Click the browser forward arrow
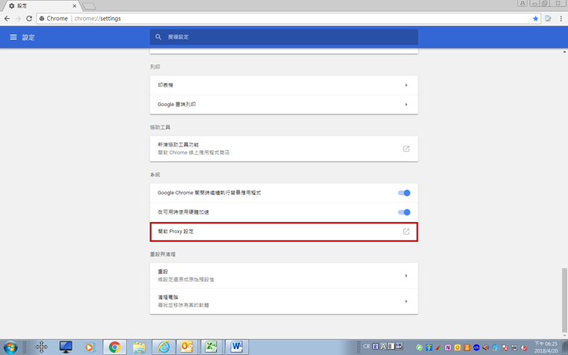 pos(18,19)
